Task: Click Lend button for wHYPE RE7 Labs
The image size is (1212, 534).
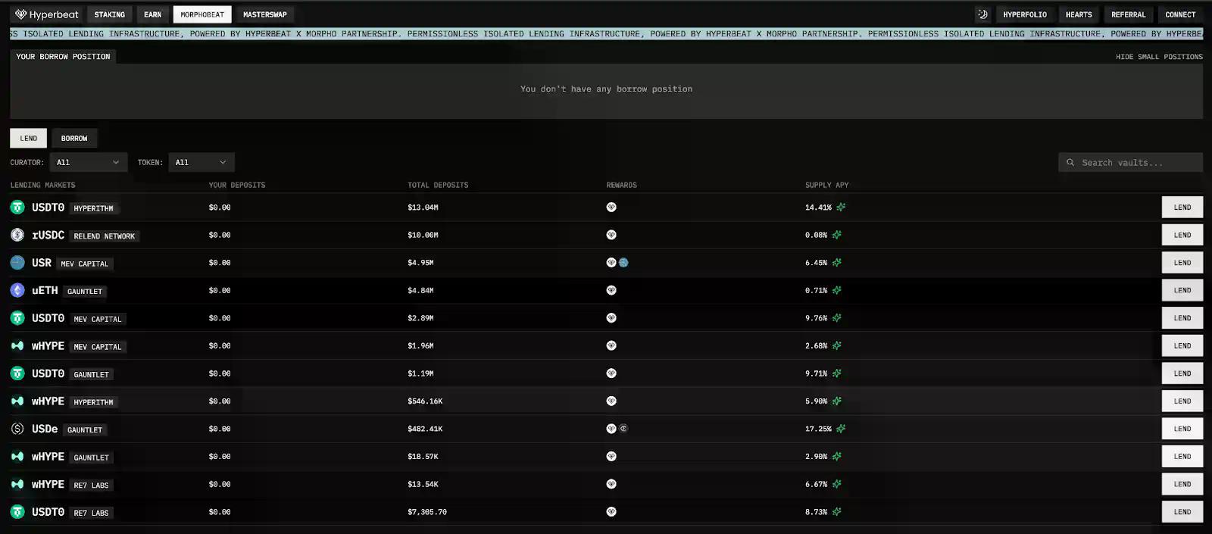Action: 1182,484
